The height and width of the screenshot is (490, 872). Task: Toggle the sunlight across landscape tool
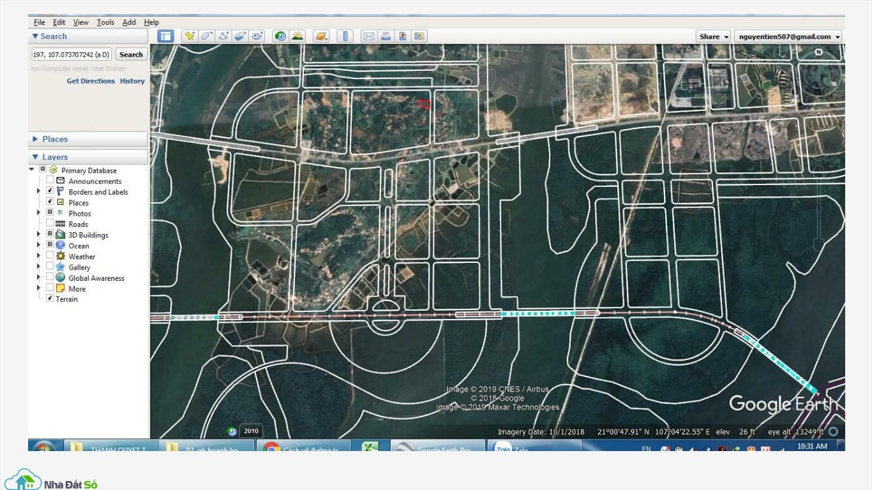[297, 36]
